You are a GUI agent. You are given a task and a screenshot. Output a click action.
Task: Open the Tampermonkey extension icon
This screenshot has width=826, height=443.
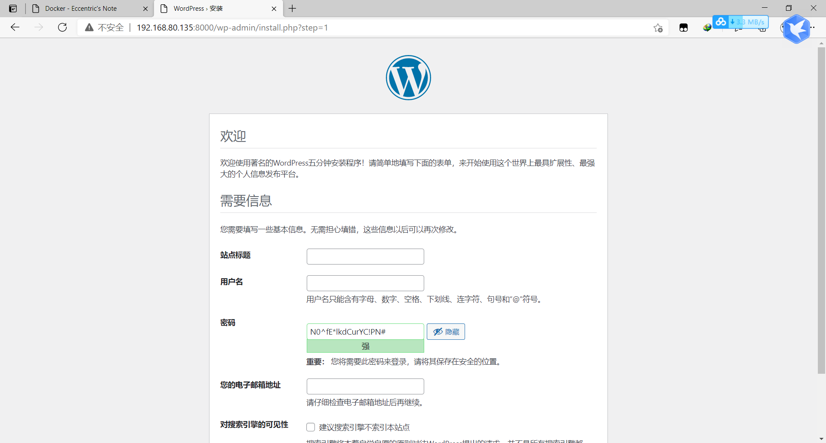click(683, 28)
